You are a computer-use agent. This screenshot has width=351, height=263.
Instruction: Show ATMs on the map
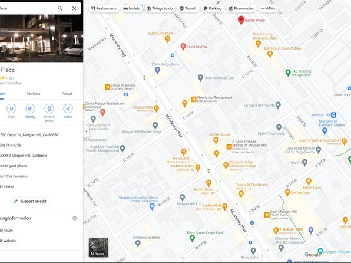click(268, 8)
